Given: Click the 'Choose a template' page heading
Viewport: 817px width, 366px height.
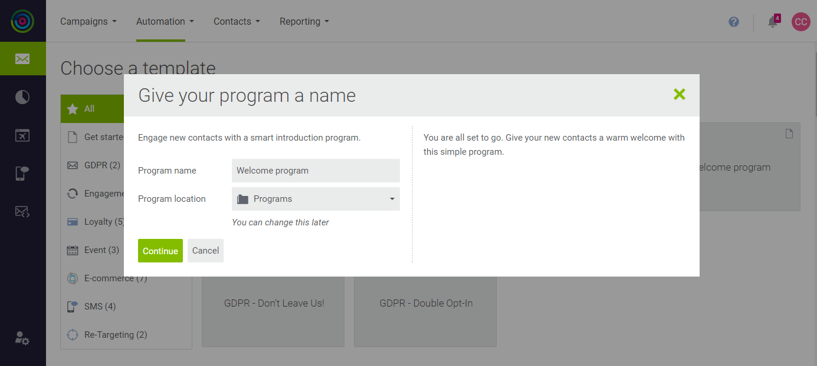Looking at the screenshot, I should click(138, 67).
